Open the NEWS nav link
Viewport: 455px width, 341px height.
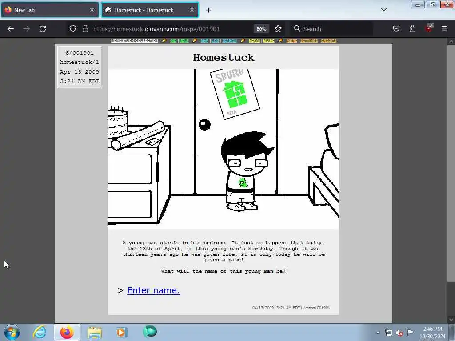click(255, 40)
